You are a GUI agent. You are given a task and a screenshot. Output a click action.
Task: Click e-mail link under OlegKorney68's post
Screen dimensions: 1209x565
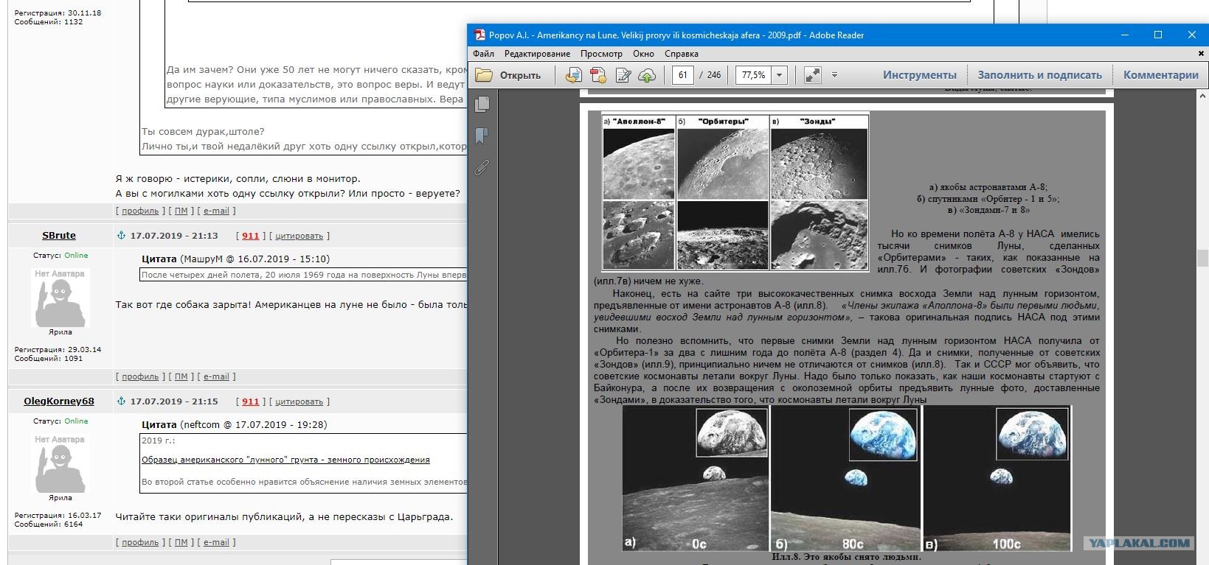tap(216, 542)
